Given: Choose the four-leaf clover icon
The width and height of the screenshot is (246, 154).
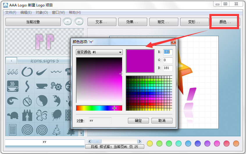Looking at the screenshot, I should click(x=42, y=115).
